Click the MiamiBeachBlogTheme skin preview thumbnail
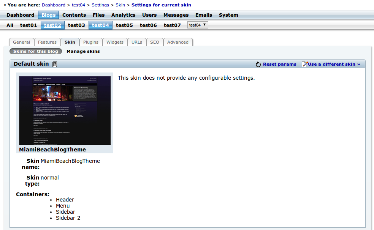 pyautogui.click(x=65, y=110)
